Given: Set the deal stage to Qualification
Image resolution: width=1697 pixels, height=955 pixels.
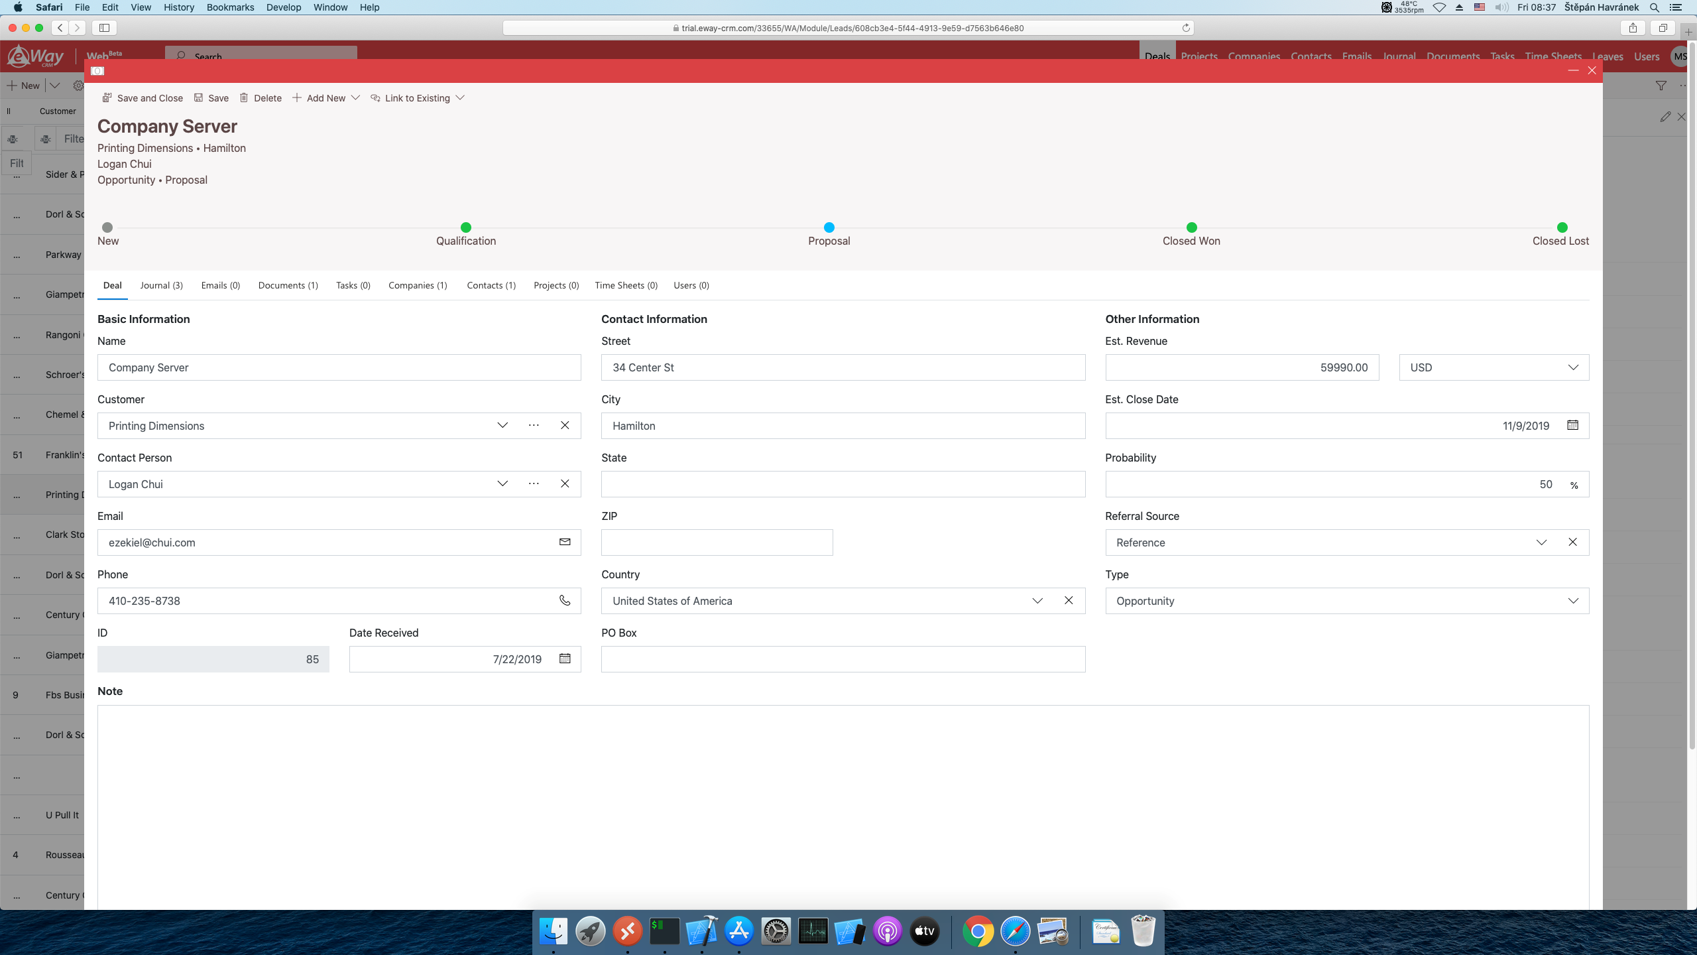Looking at the screenshot, I should (466, 227).
